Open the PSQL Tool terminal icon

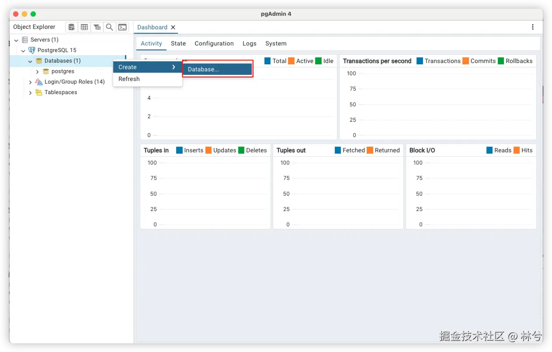click(123, 27)
